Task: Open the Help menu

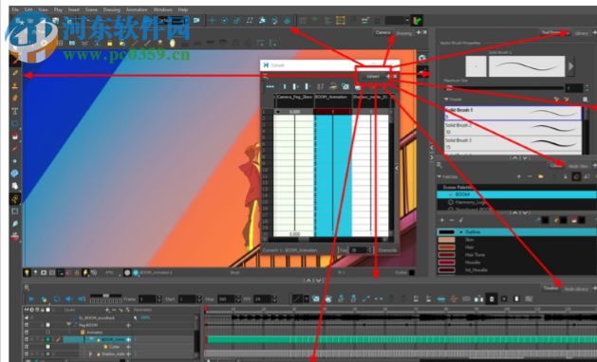Action: [183, 9]
